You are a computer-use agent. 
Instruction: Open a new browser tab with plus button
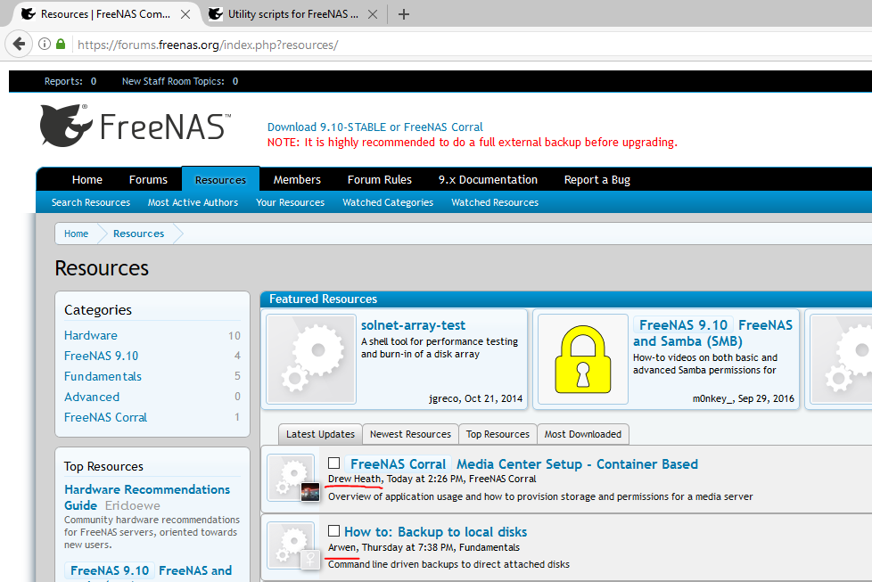(x=404, y=14)
